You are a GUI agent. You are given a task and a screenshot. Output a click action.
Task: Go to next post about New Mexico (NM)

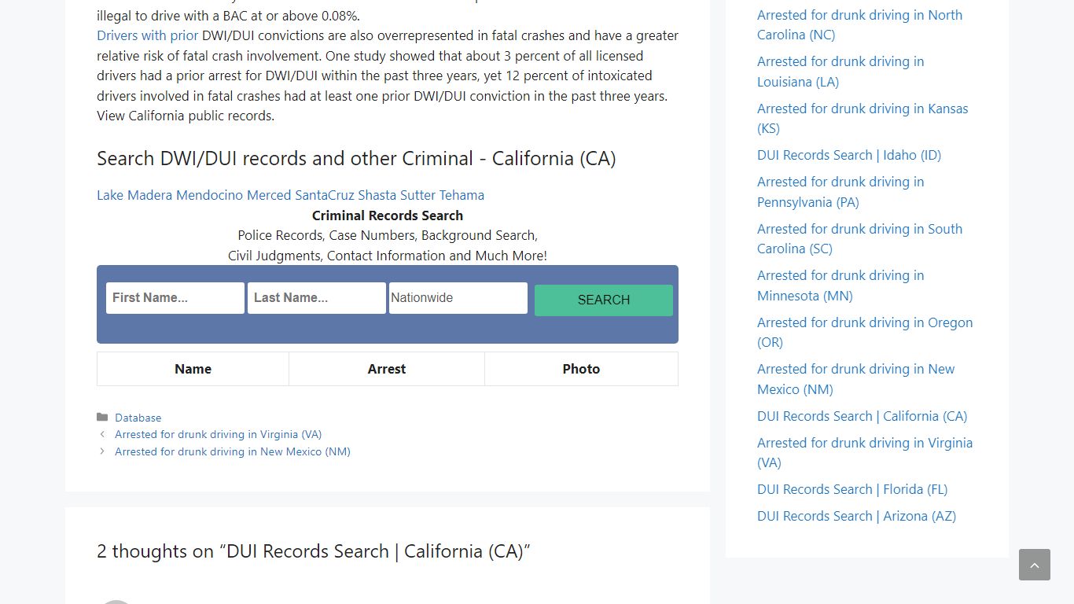pos(233,451)
